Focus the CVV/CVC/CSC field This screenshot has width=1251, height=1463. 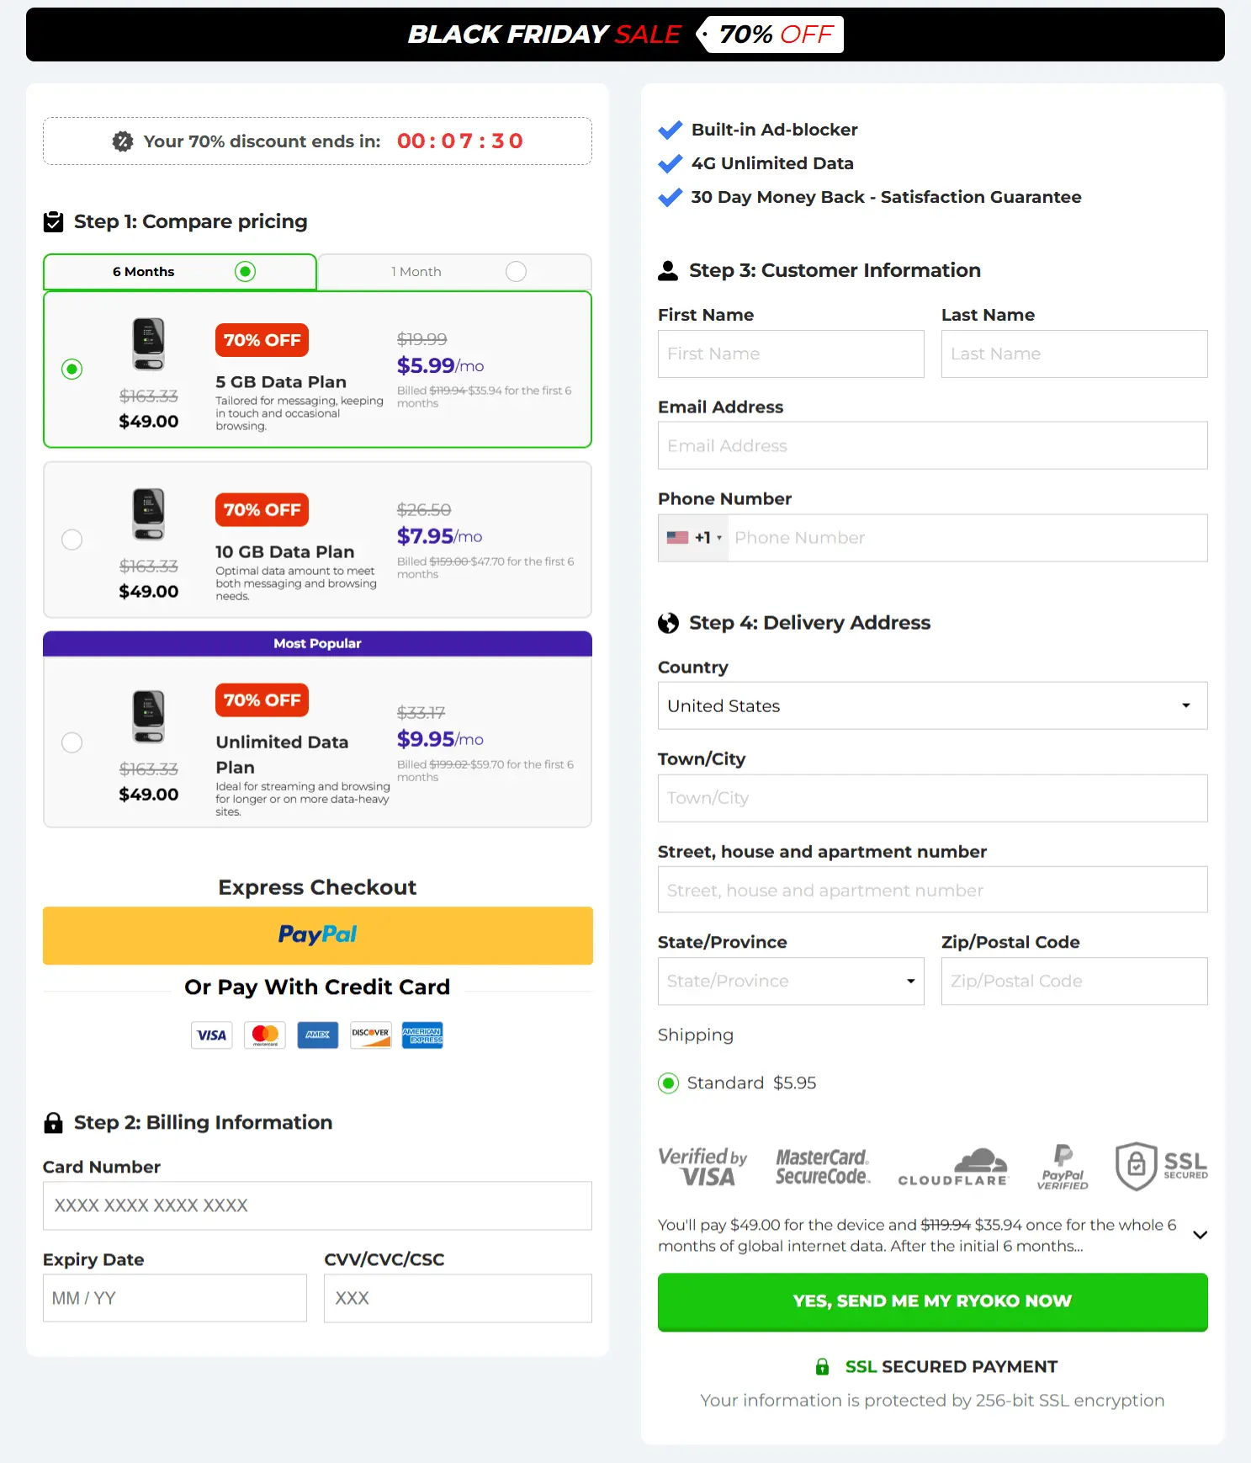458,1298
